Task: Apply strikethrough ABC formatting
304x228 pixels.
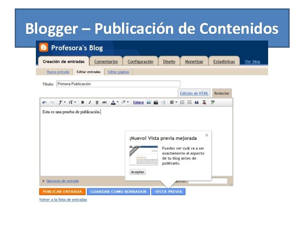Action: coord(105,102)
